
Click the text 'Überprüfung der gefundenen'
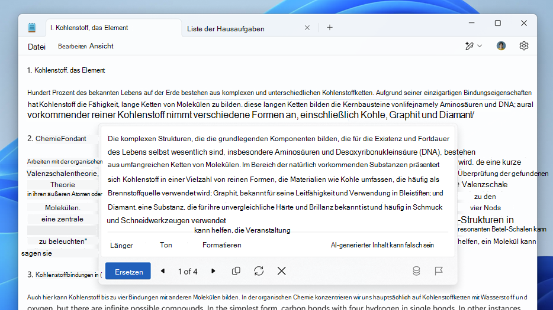point(503,174)
